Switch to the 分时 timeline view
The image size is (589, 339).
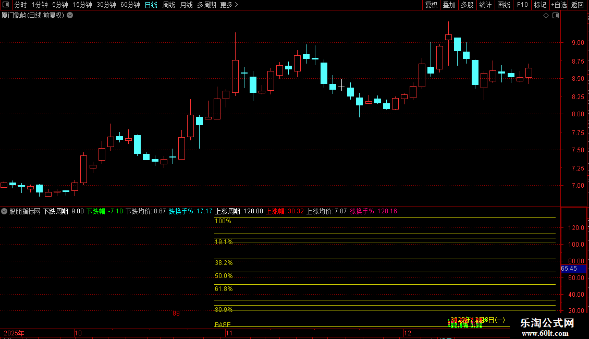(x=21, y=5)
